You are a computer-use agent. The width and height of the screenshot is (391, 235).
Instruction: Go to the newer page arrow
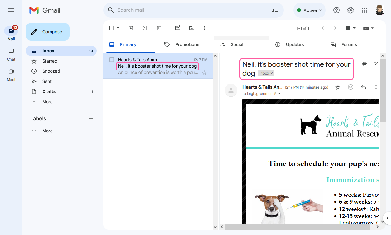coord(323,28)
